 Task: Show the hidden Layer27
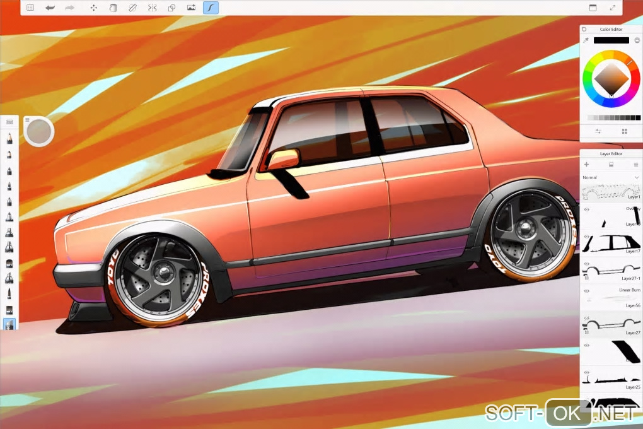pyautogui.click(x=586, y=319)
